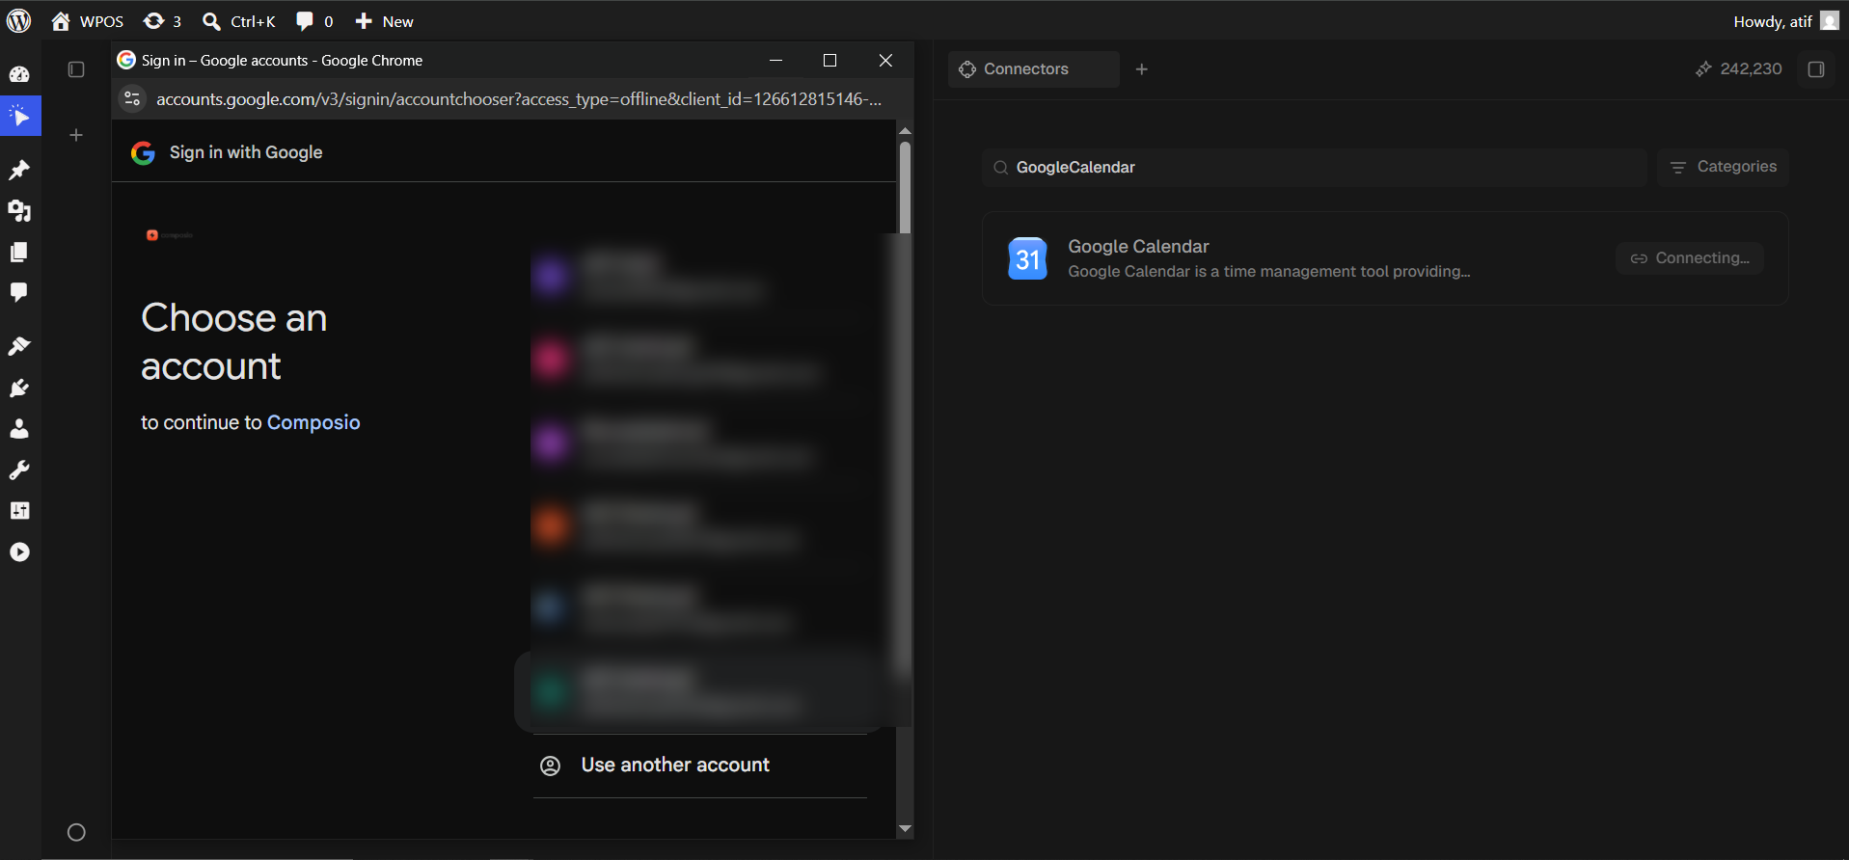Viewport: 1849px width, 860px height.
Task: Click the magnifier icon in connector search
Action: (x=1001, y=168)
